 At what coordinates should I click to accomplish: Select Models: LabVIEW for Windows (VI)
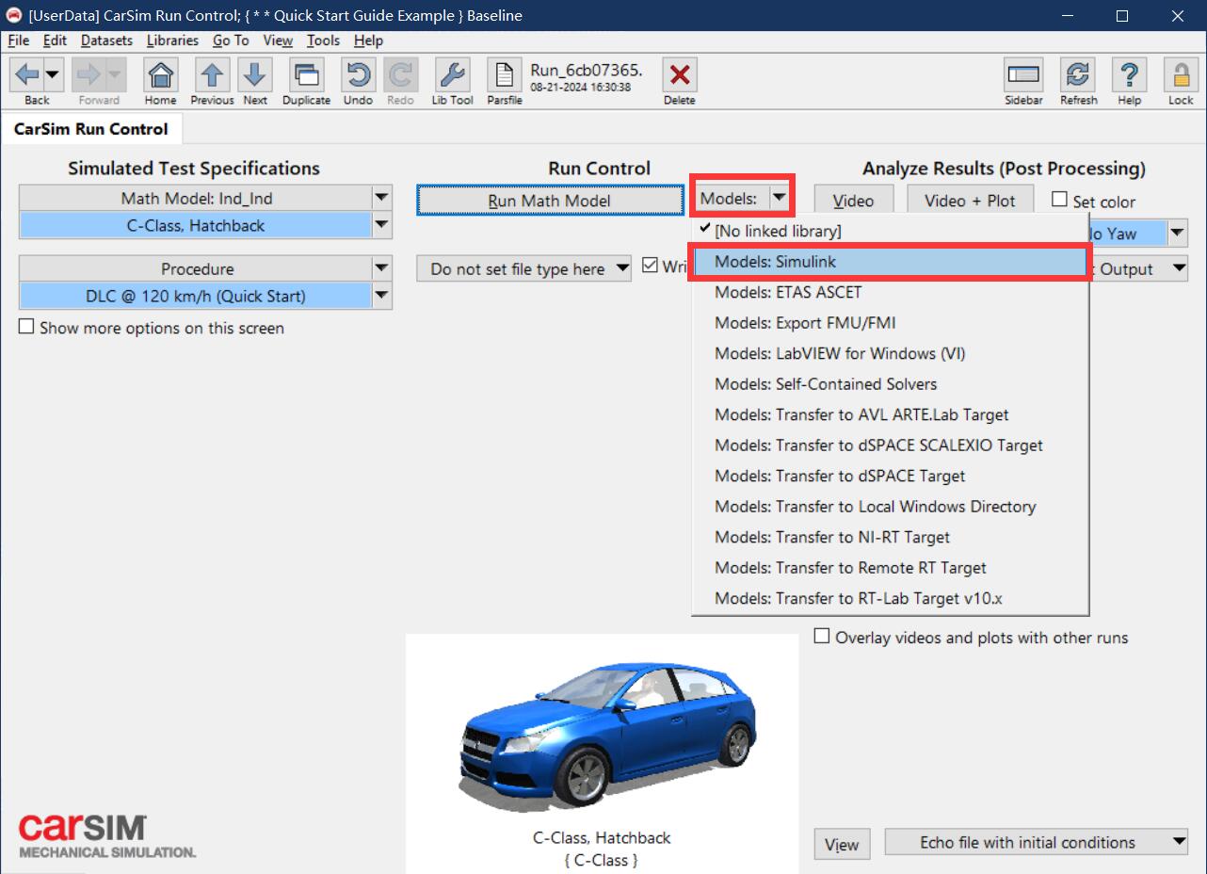tap(890, 353)
